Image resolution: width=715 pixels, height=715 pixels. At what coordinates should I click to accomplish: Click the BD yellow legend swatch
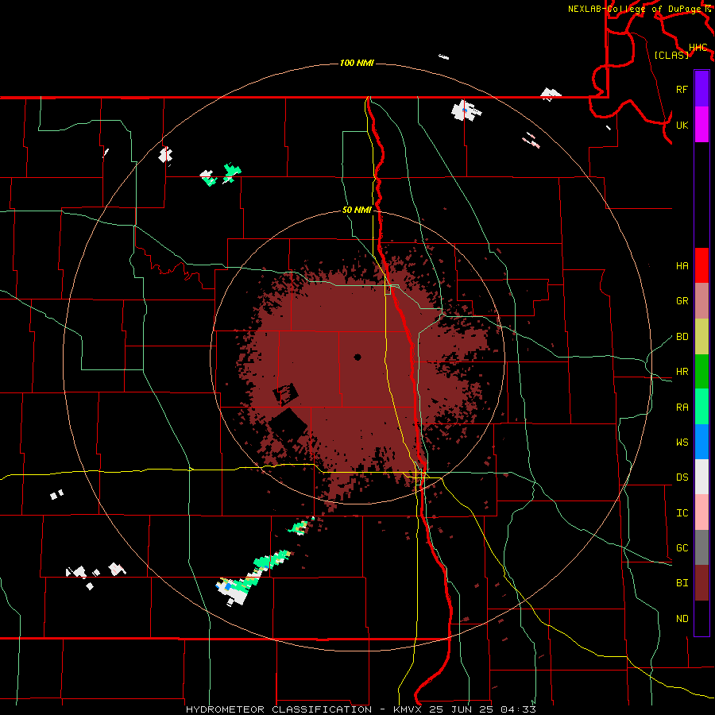click(x=701, y=337)
